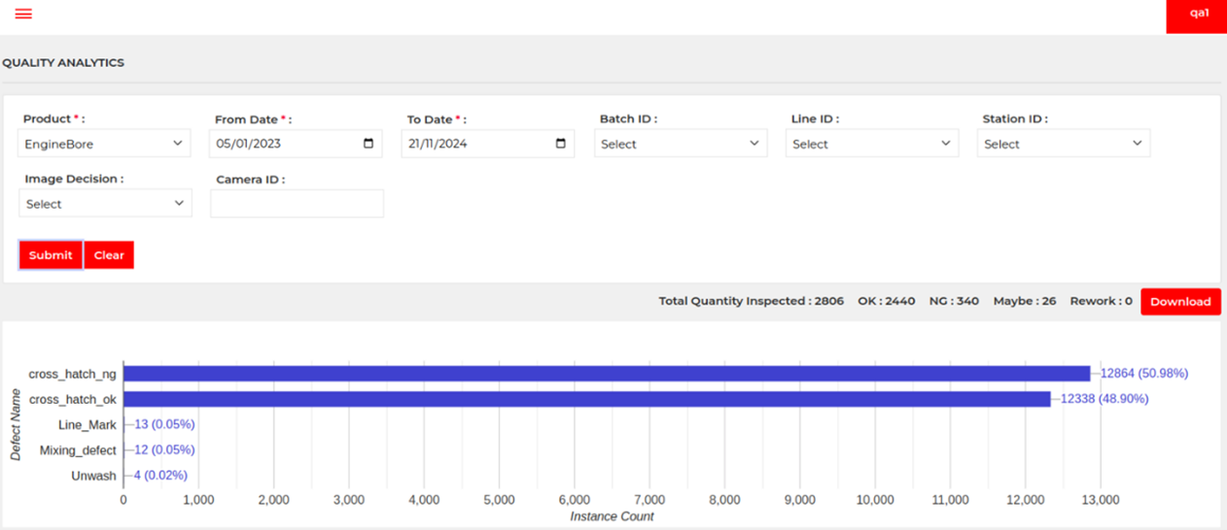Click the From Date field
This screenshot has width=1227, height=530.
pos(296,144)
